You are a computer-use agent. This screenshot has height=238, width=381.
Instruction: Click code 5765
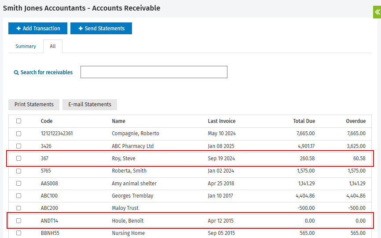(x=46, y=171)
